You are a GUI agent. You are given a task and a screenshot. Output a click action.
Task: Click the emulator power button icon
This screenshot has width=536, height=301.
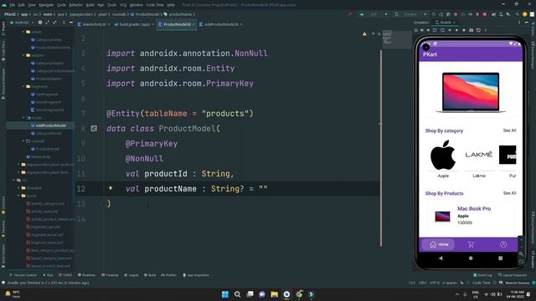coord(416,30)
